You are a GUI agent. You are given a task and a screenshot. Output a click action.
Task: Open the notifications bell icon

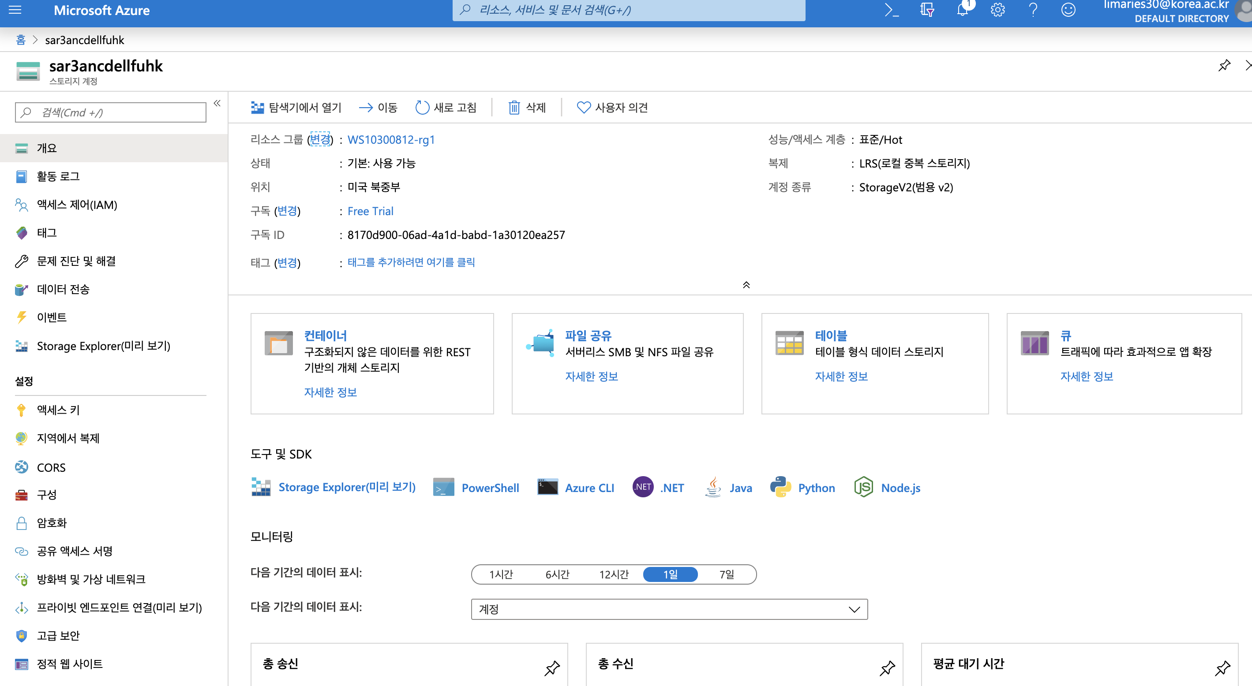962,10
